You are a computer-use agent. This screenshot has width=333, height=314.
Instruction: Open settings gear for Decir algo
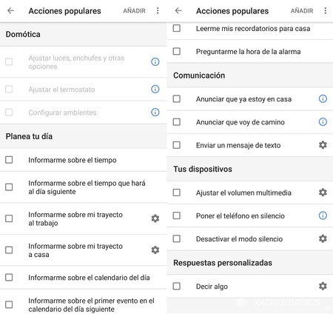coord(323,286)
